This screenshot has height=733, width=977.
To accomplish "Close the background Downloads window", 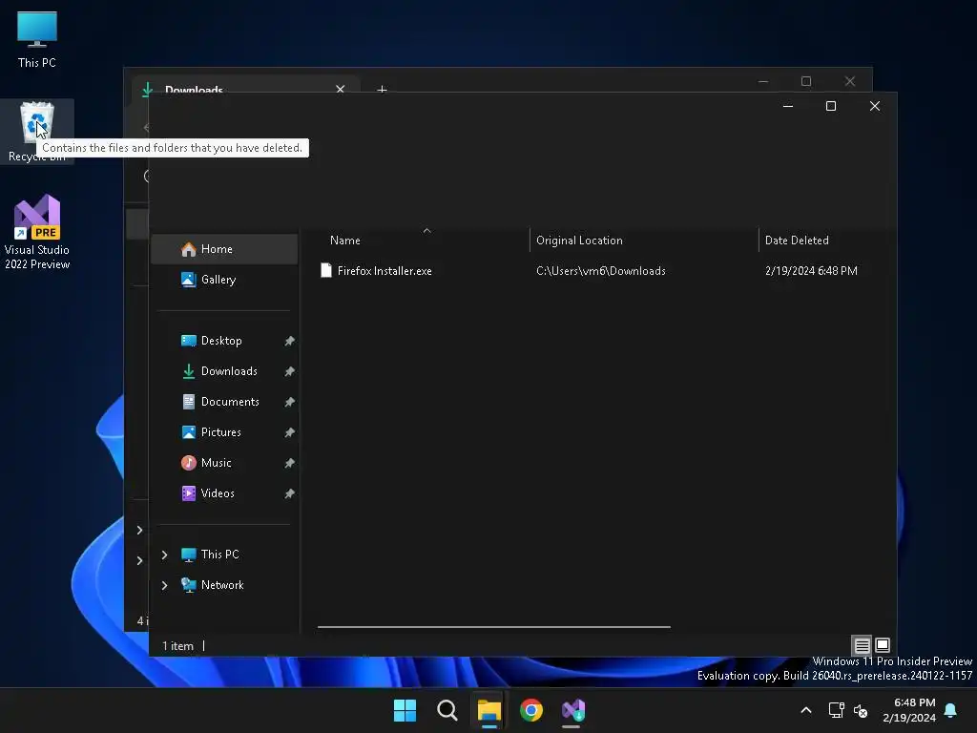I will (850, 81).
